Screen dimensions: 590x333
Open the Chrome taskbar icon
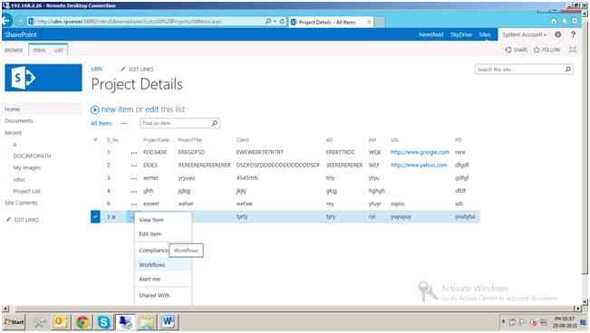click(x=82, y=322)
